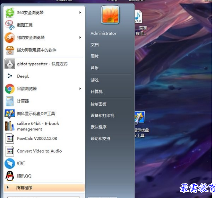Screen dimensions: 219x198
Task: Open Administrator user folder
Action: tap(103, 33)
